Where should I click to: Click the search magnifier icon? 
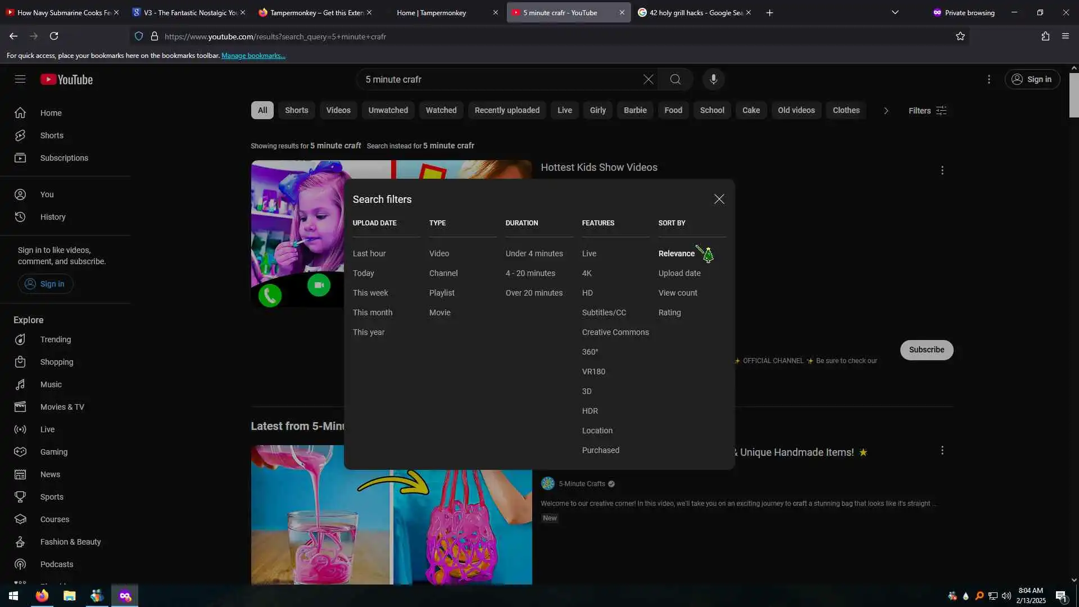tap(675, 79)
